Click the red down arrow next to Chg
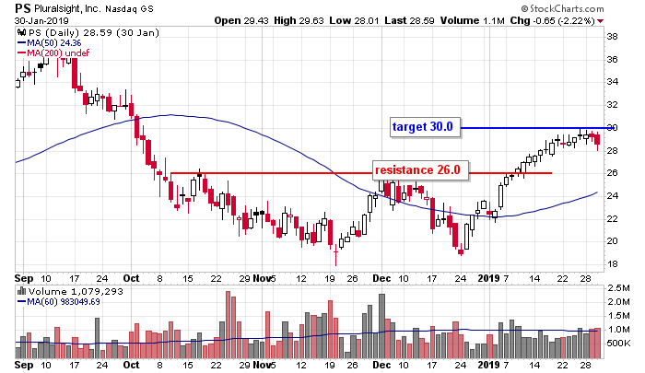645x373 pixels. (x=601, y=21)
